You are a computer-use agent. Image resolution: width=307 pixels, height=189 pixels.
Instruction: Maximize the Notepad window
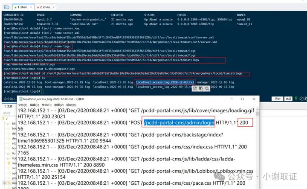243,99
